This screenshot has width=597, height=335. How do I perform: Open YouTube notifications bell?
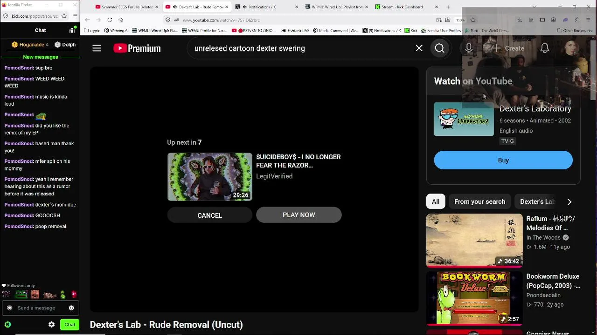tap(544, 48)
